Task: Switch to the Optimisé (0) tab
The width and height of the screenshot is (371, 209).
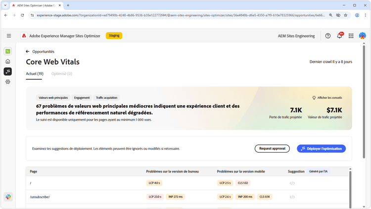Action: coord(62,74)
